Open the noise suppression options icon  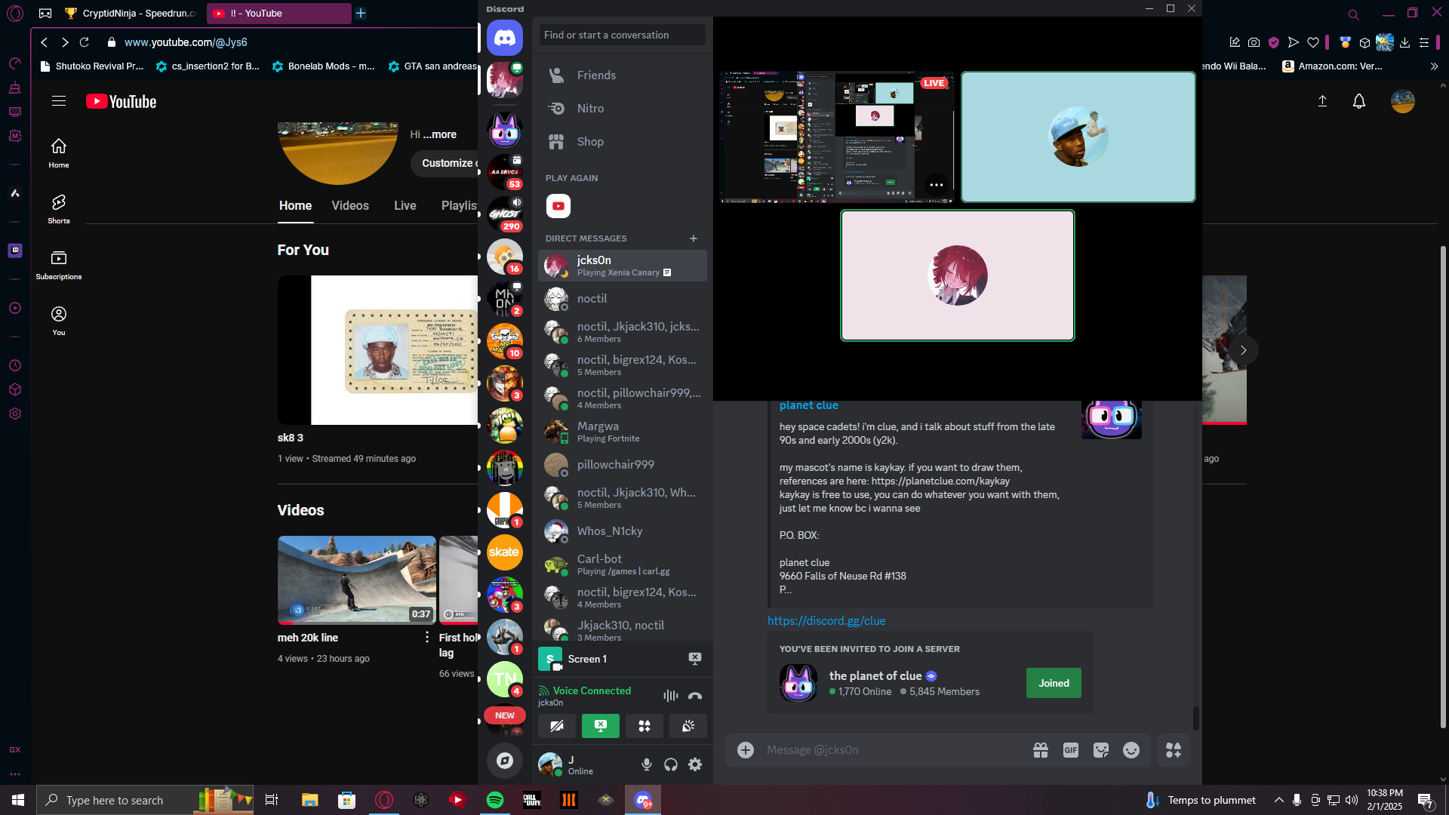670,696
